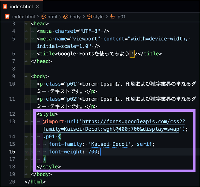Screen dimensions: 200x187
Task: Click the cube icon beside style breadcrumb
Action: [89, 17]
